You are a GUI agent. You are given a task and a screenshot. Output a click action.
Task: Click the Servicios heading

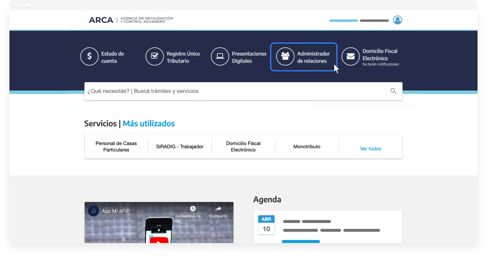pyautogui.click(x=100, y=123)
